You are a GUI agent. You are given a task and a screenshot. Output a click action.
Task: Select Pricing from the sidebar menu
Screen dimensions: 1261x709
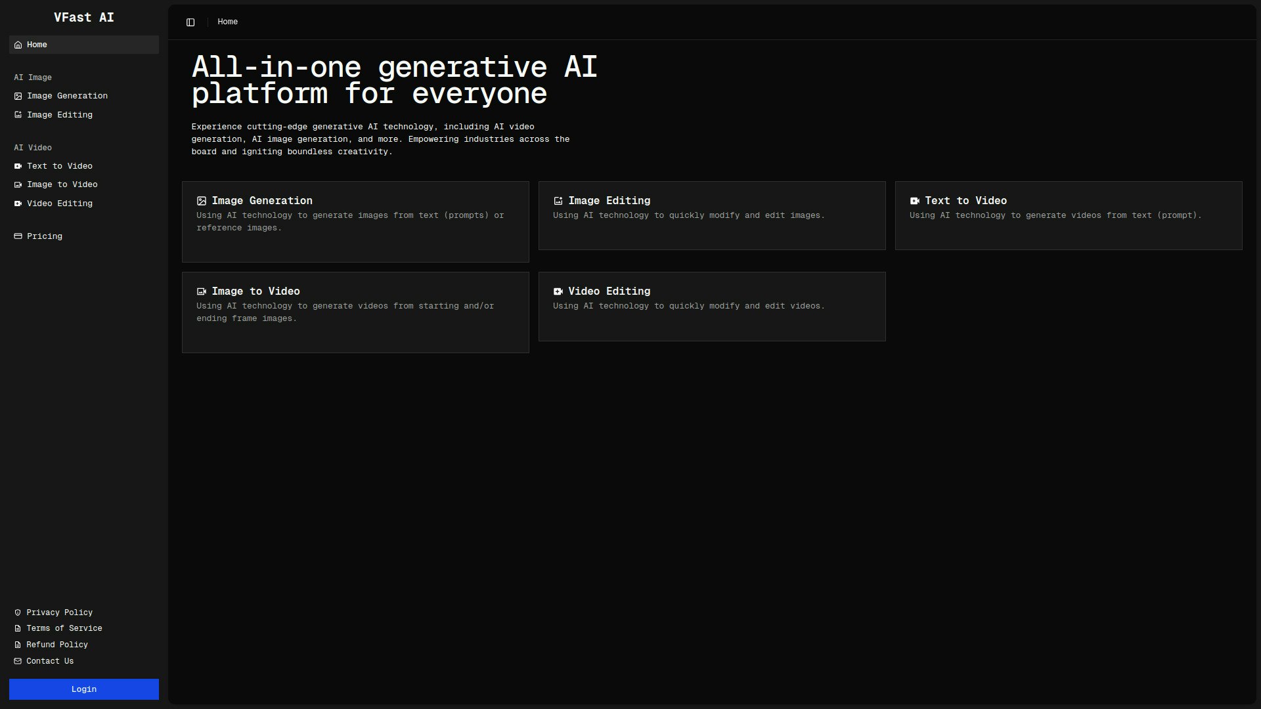[45, 236]
